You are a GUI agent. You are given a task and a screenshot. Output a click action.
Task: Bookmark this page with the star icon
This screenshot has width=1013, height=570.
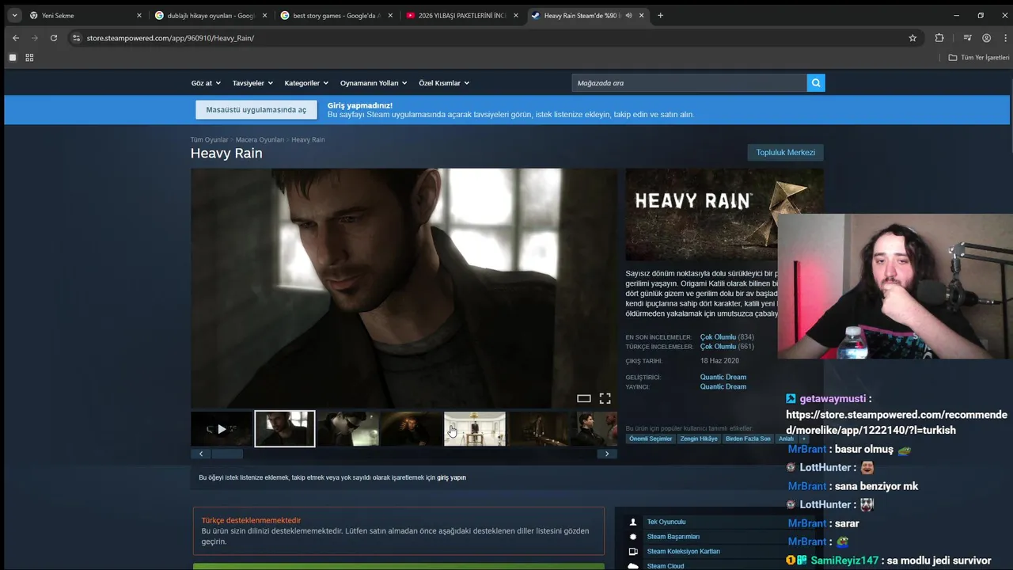pyautogui.click(x=912, y=38)
